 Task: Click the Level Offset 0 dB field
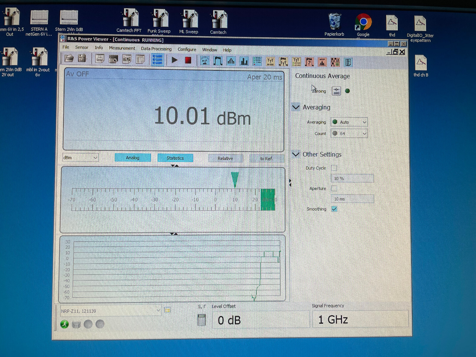point(260,320)
